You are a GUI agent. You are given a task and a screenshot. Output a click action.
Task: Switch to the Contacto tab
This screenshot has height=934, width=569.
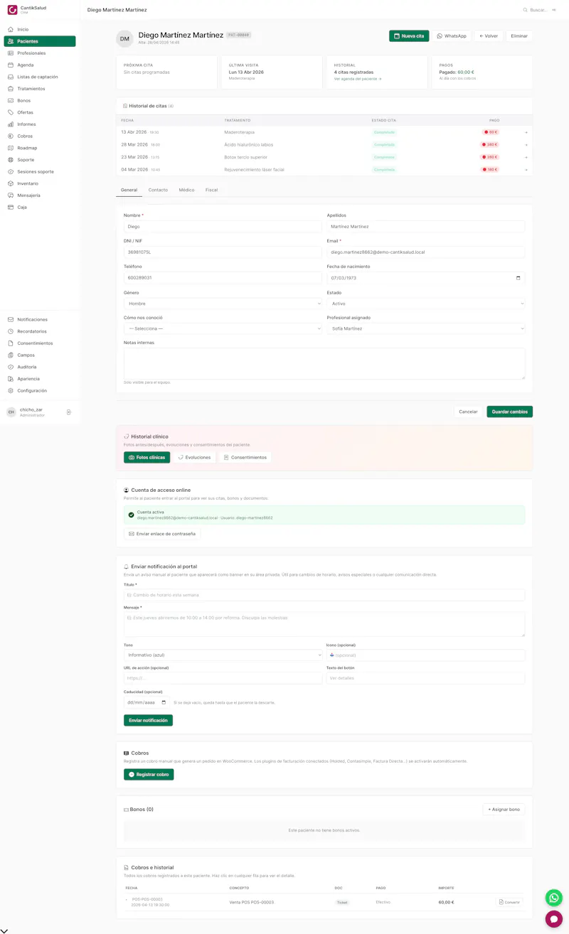tap(158, 190)
